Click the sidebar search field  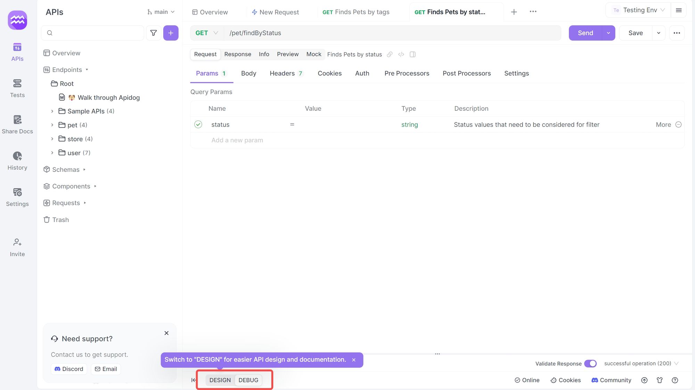92,33
